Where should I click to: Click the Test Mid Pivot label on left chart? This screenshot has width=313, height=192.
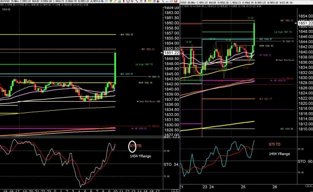pos(149,101)
